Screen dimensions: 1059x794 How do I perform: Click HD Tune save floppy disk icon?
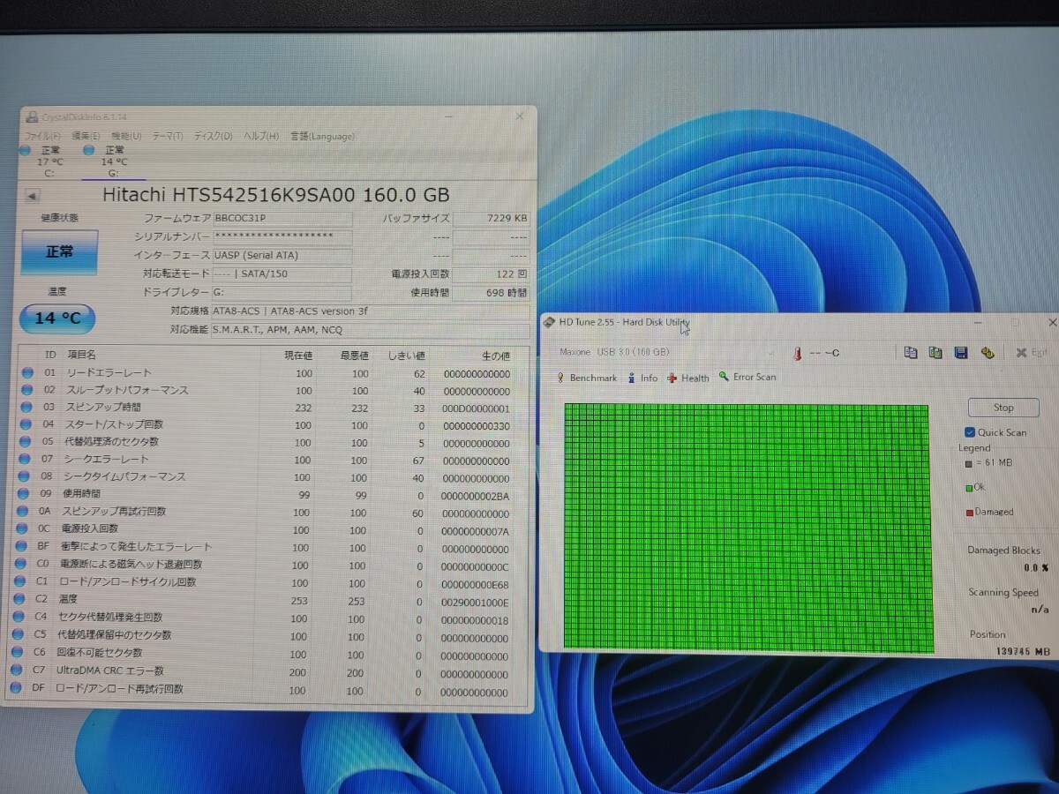click(x=961, y=353)
